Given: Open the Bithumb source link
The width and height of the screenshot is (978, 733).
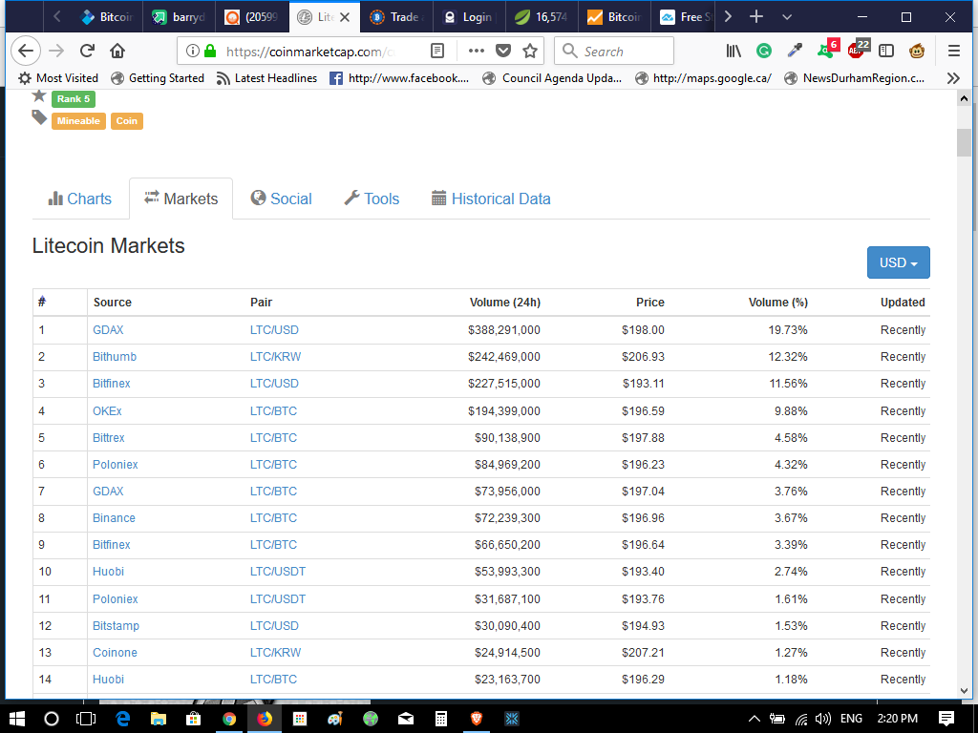Looking at the screenshot, I should [115, 357].
